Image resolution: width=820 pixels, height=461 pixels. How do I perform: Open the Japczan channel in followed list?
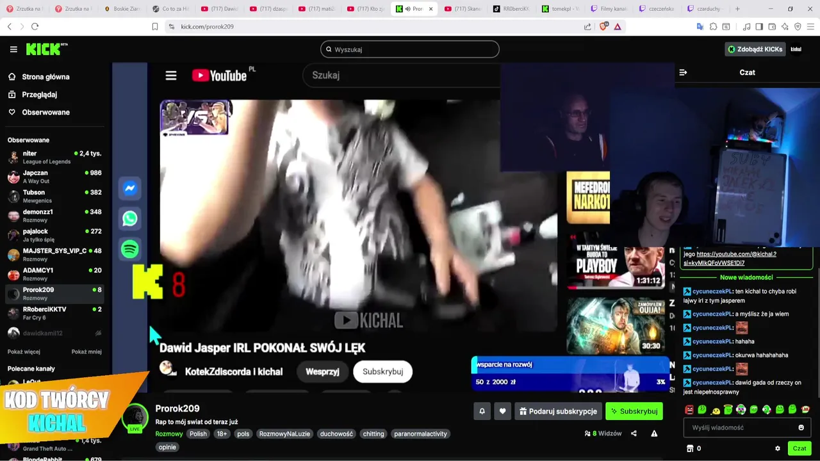click(x=54, y=177)
